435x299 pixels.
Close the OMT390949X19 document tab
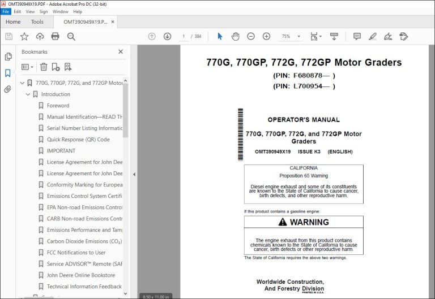click(x=113, y=21)
